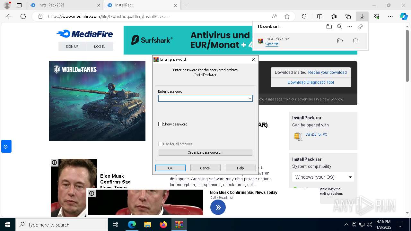Image resolution: width=411 pixels, height=231 pixels.
Task: Open the Favorites list icon
Action: [334, 16]
